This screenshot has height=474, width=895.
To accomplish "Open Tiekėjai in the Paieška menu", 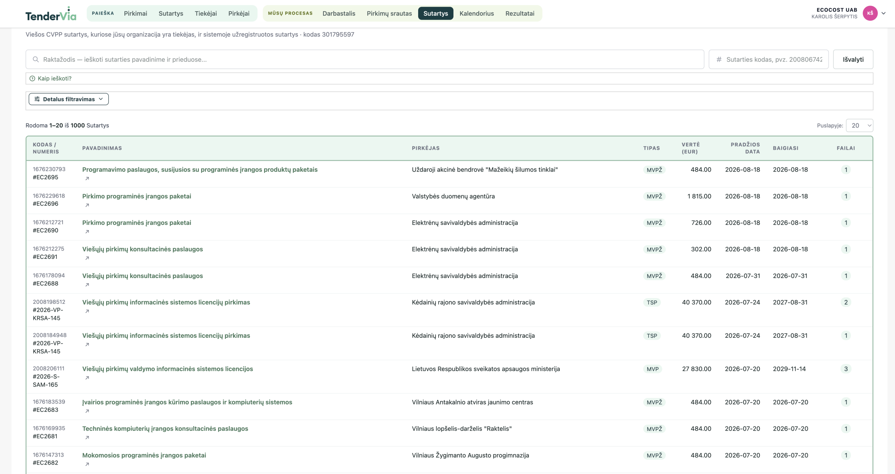I will [206, 13].
